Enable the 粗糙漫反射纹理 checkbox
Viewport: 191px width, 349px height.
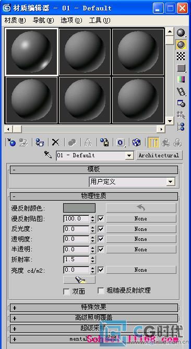point(101,290)
